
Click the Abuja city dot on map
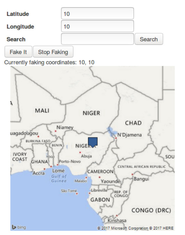click(80, 152)
